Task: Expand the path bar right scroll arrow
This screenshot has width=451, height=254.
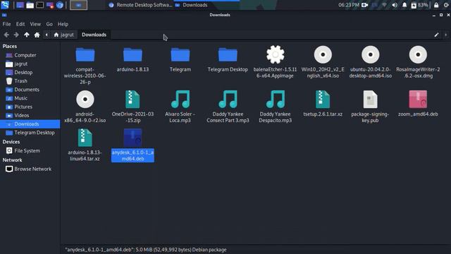Action: (x=446, y=35)
